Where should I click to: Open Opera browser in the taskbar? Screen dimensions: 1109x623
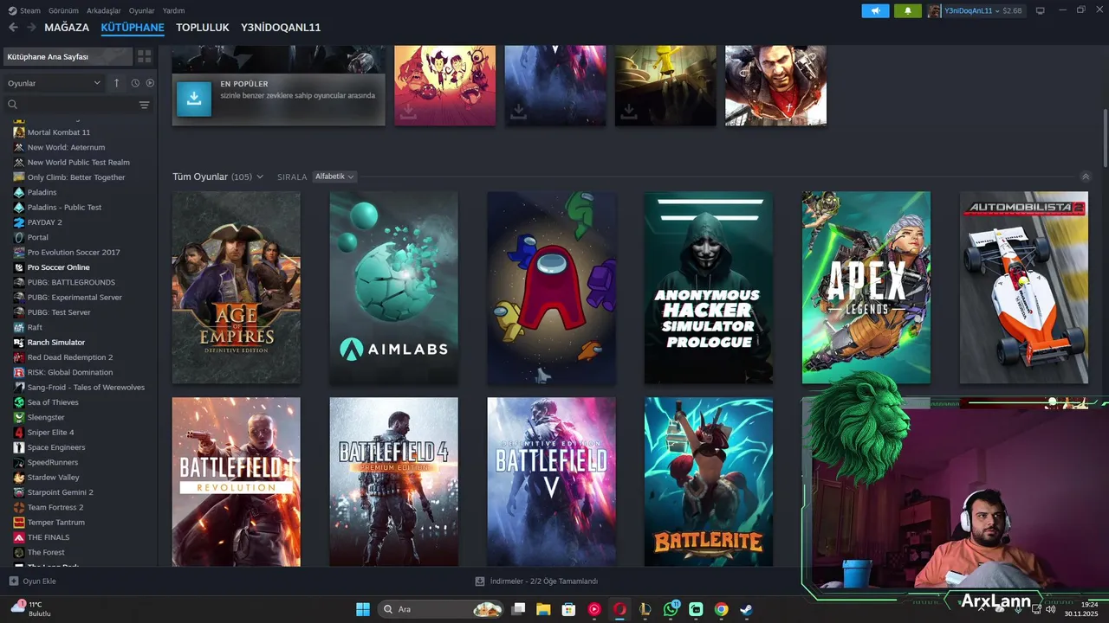pos(619,609)
